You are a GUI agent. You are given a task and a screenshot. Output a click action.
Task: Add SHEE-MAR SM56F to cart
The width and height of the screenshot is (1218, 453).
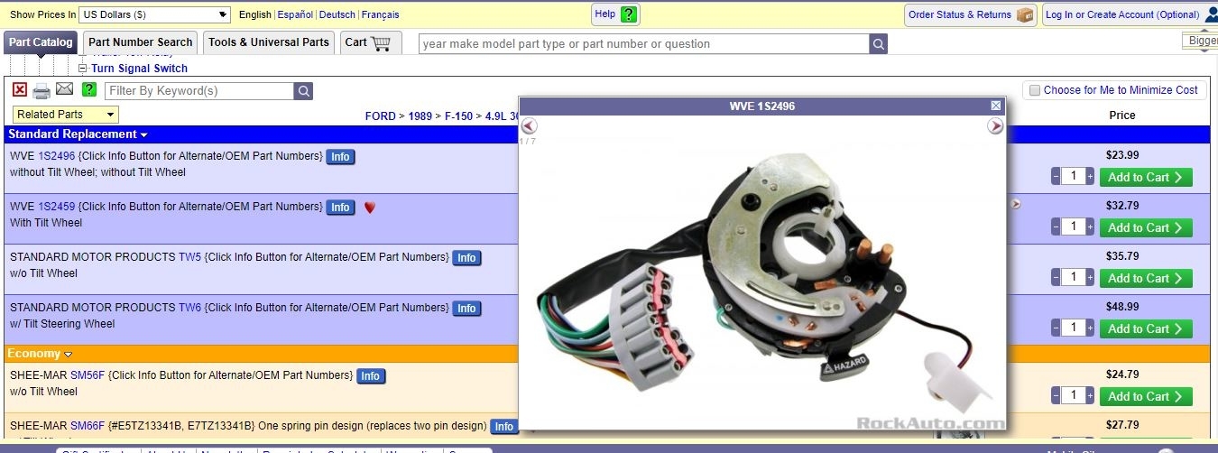tap(1146, 396)
